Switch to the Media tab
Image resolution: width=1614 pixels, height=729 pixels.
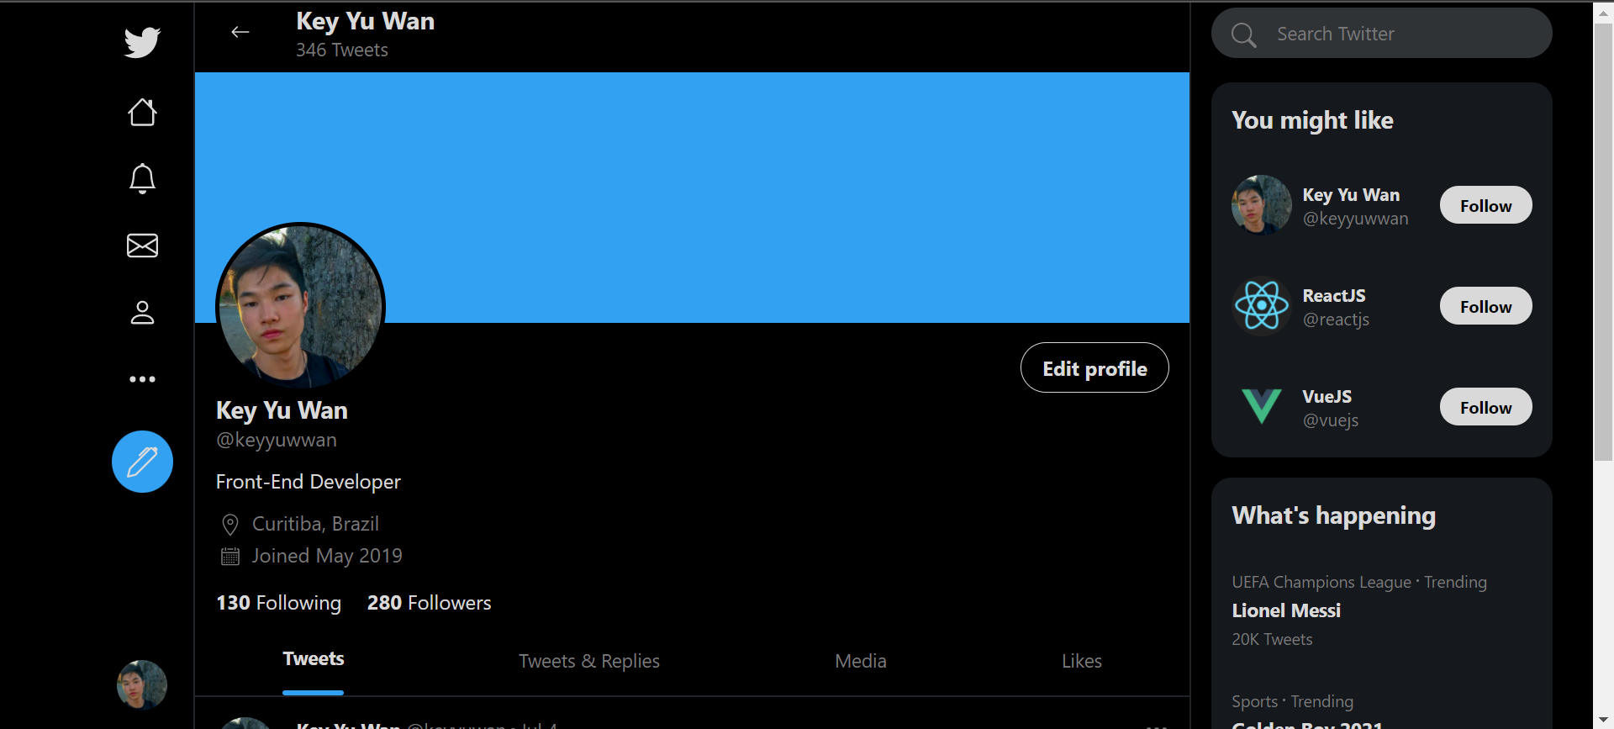tap(861, 661)
